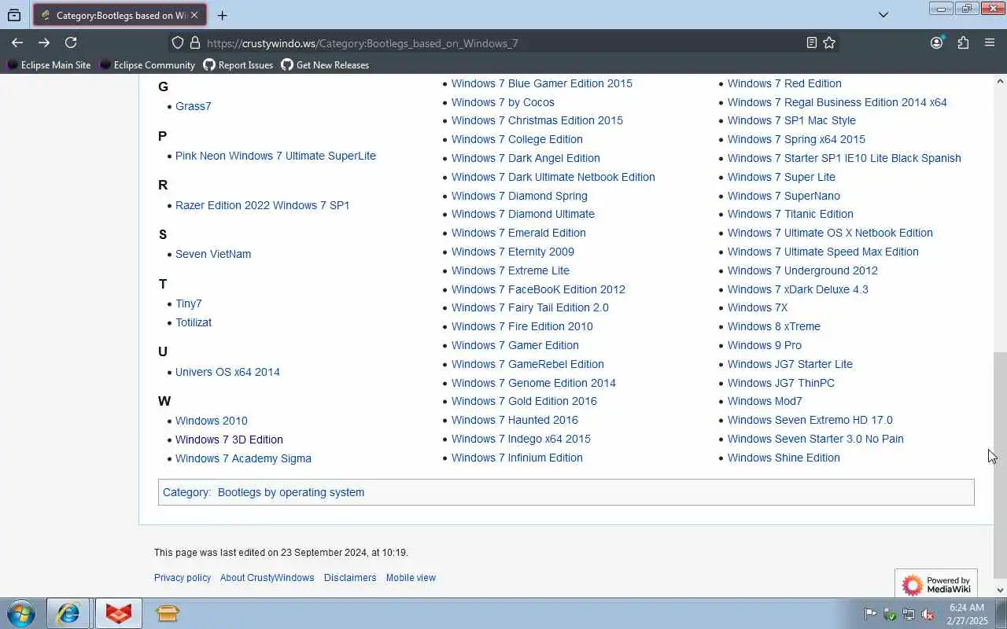Click the tracking protection shield icon
Viewport: 1007px width, 629px height.
178,42
